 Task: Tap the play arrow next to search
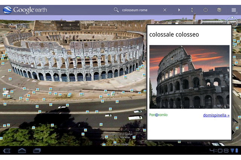point(179,10)
